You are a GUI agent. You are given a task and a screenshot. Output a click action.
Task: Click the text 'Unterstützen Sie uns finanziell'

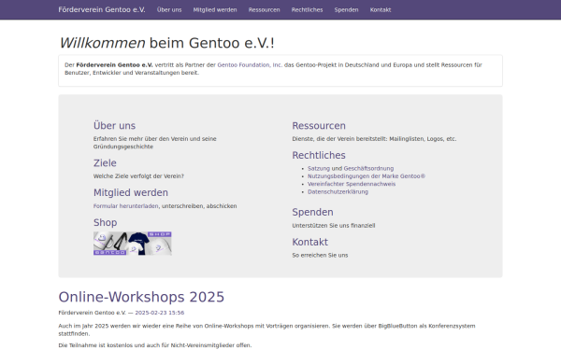tap(334, 226)
